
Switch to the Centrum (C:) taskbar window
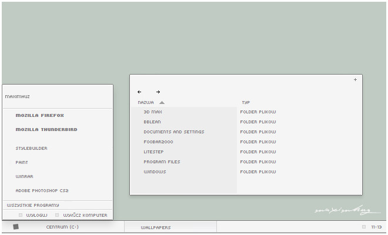62,227
